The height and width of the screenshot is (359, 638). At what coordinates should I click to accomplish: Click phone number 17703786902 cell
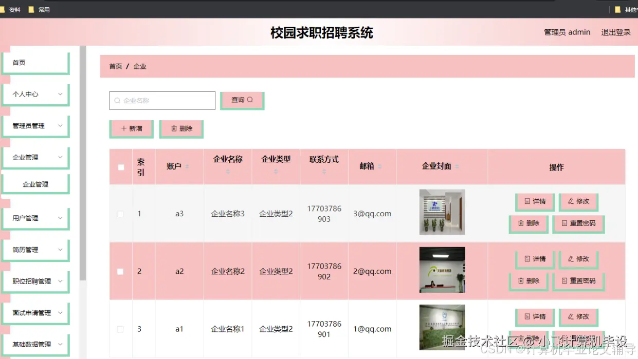click(x=324, y=271)
